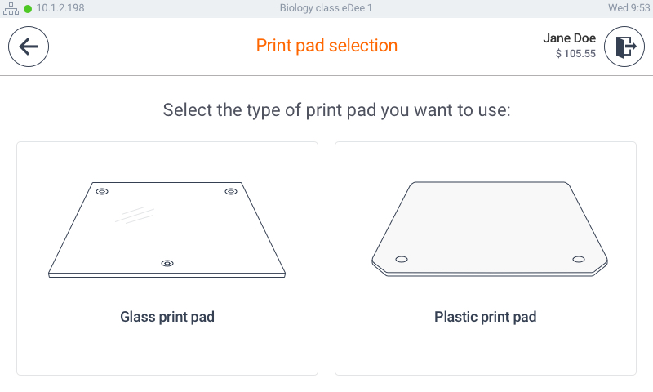Click the Wed 9:53 clock
This screenshot has height=392, width=653.
[x=629, y=8]
